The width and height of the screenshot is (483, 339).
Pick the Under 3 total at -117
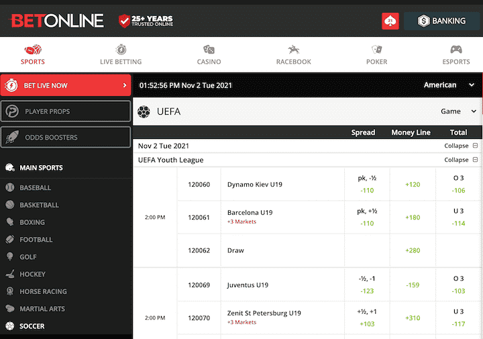point(458,318)
